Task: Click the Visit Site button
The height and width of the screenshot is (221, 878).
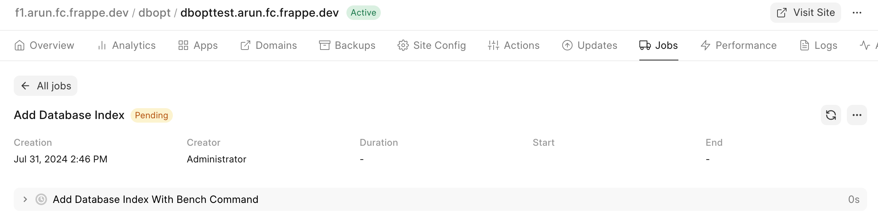Action: tap(805, 13)
